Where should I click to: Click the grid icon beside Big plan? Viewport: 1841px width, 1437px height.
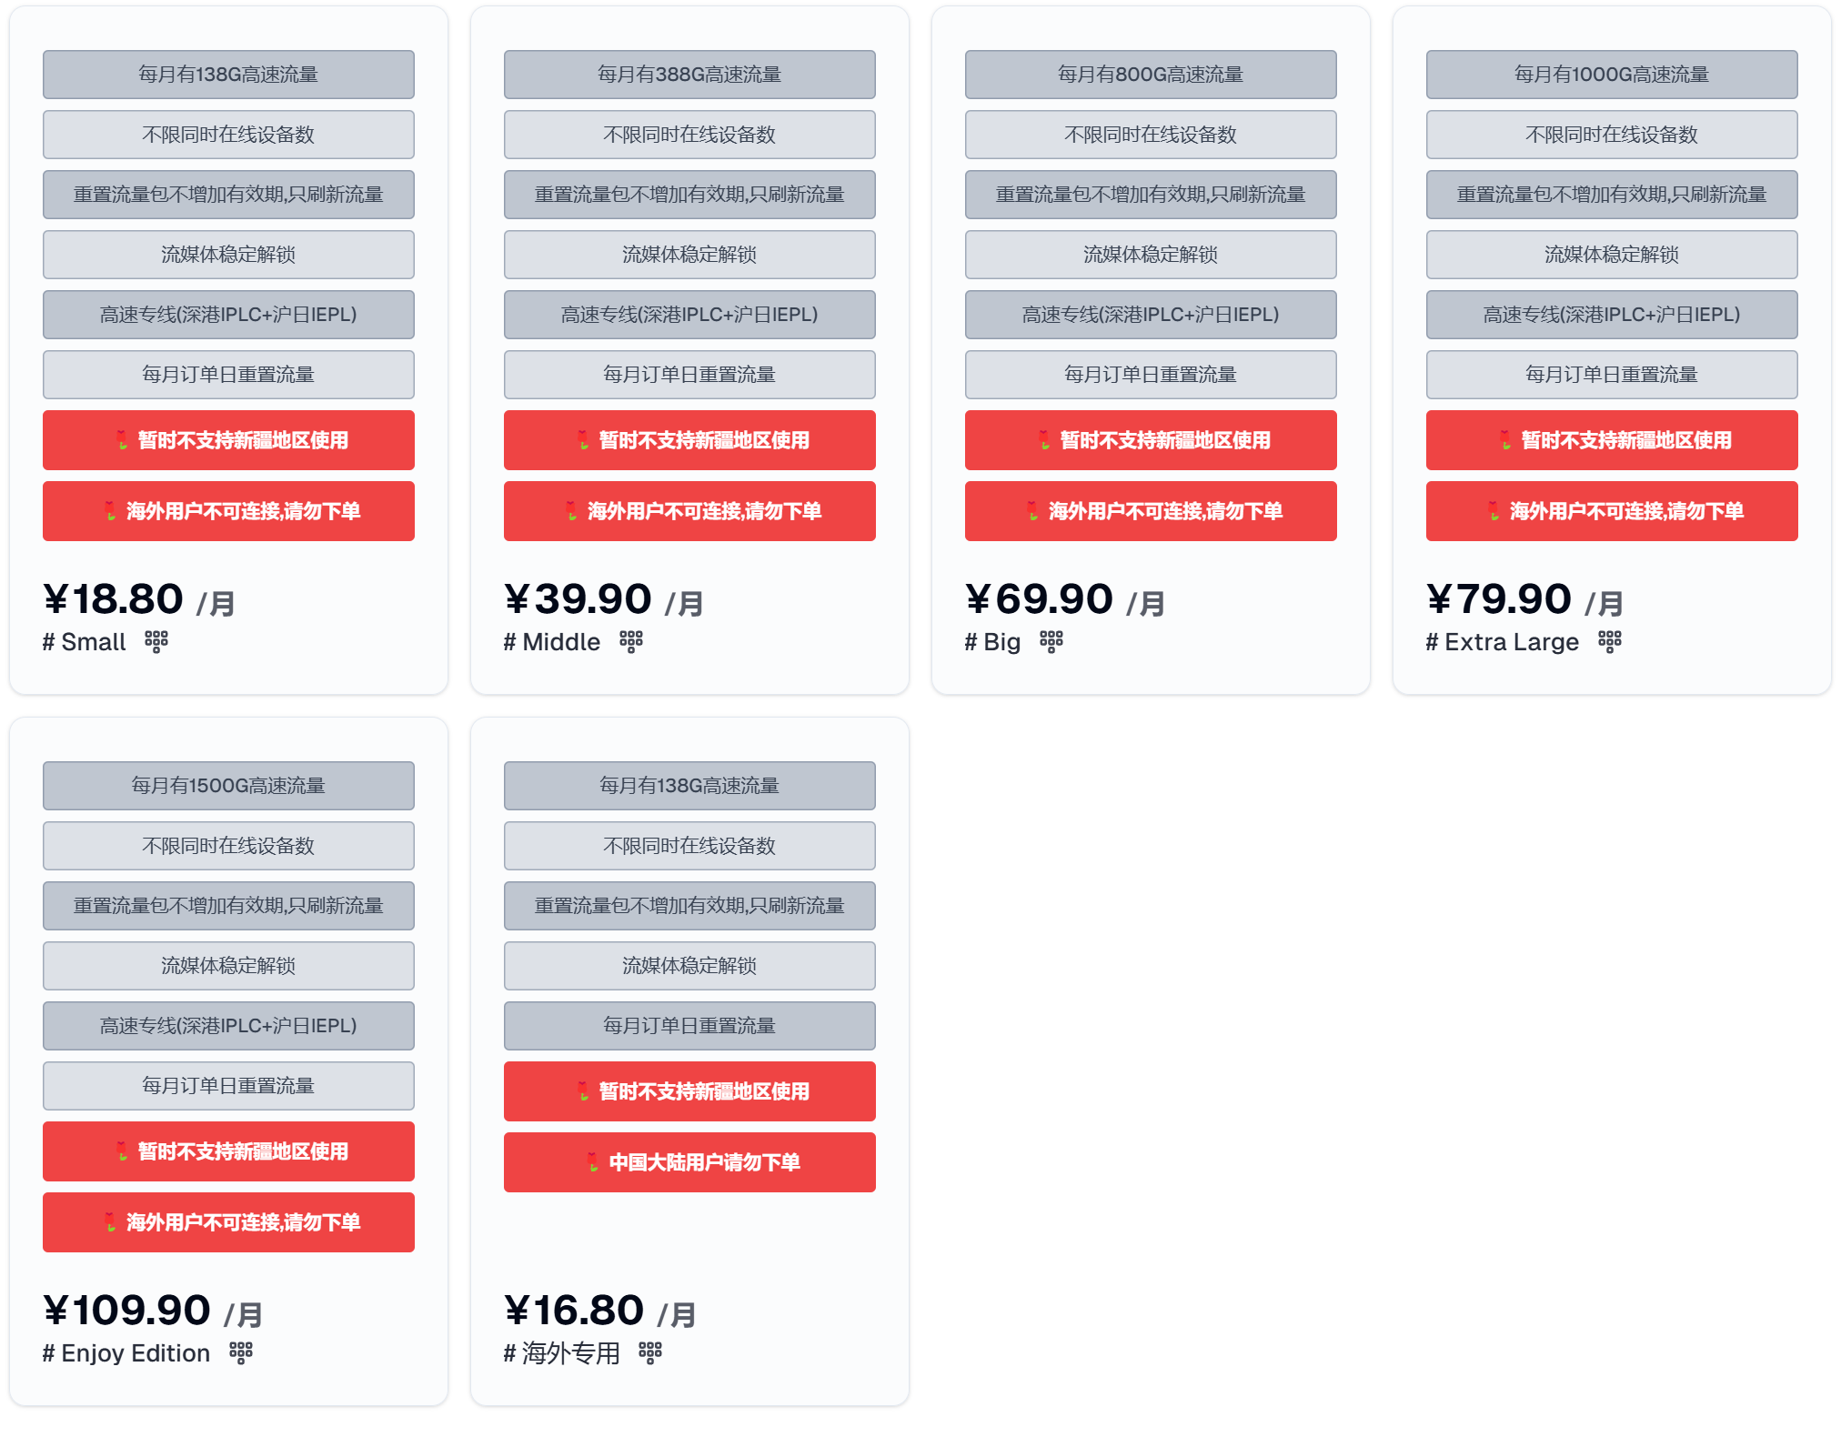pos(1051,642)
